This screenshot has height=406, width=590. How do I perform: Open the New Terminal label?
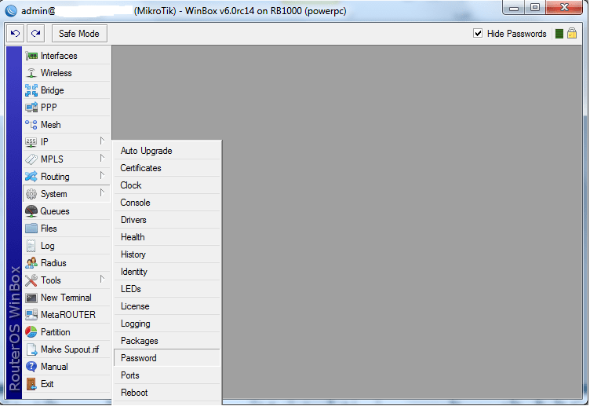66,298
